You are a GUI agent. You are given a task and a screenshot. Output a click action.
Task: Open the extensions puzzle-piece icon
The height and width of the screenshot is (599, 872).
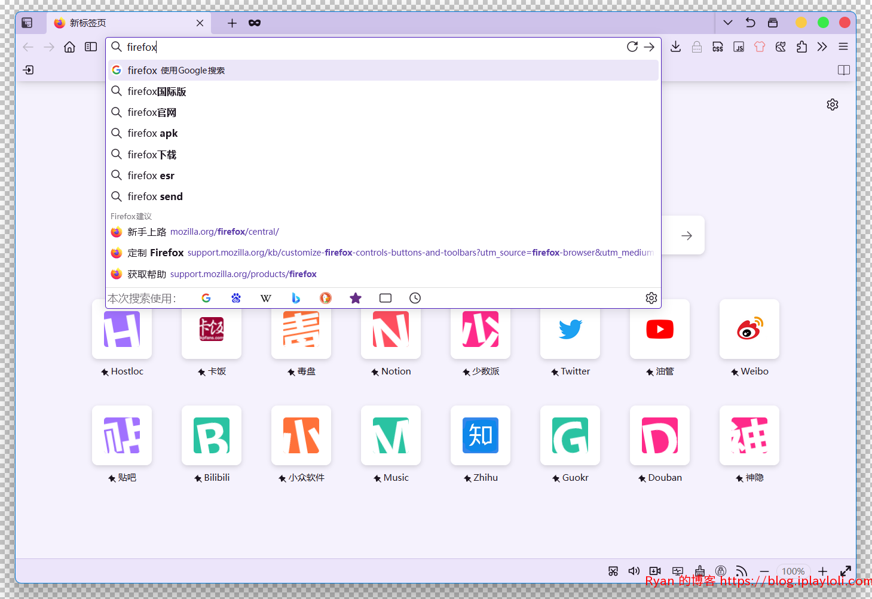click(801, 47)
